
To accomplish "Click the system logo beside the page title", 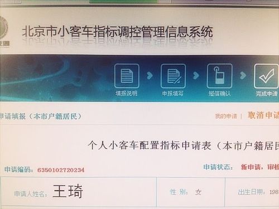I will click(4, 32).
